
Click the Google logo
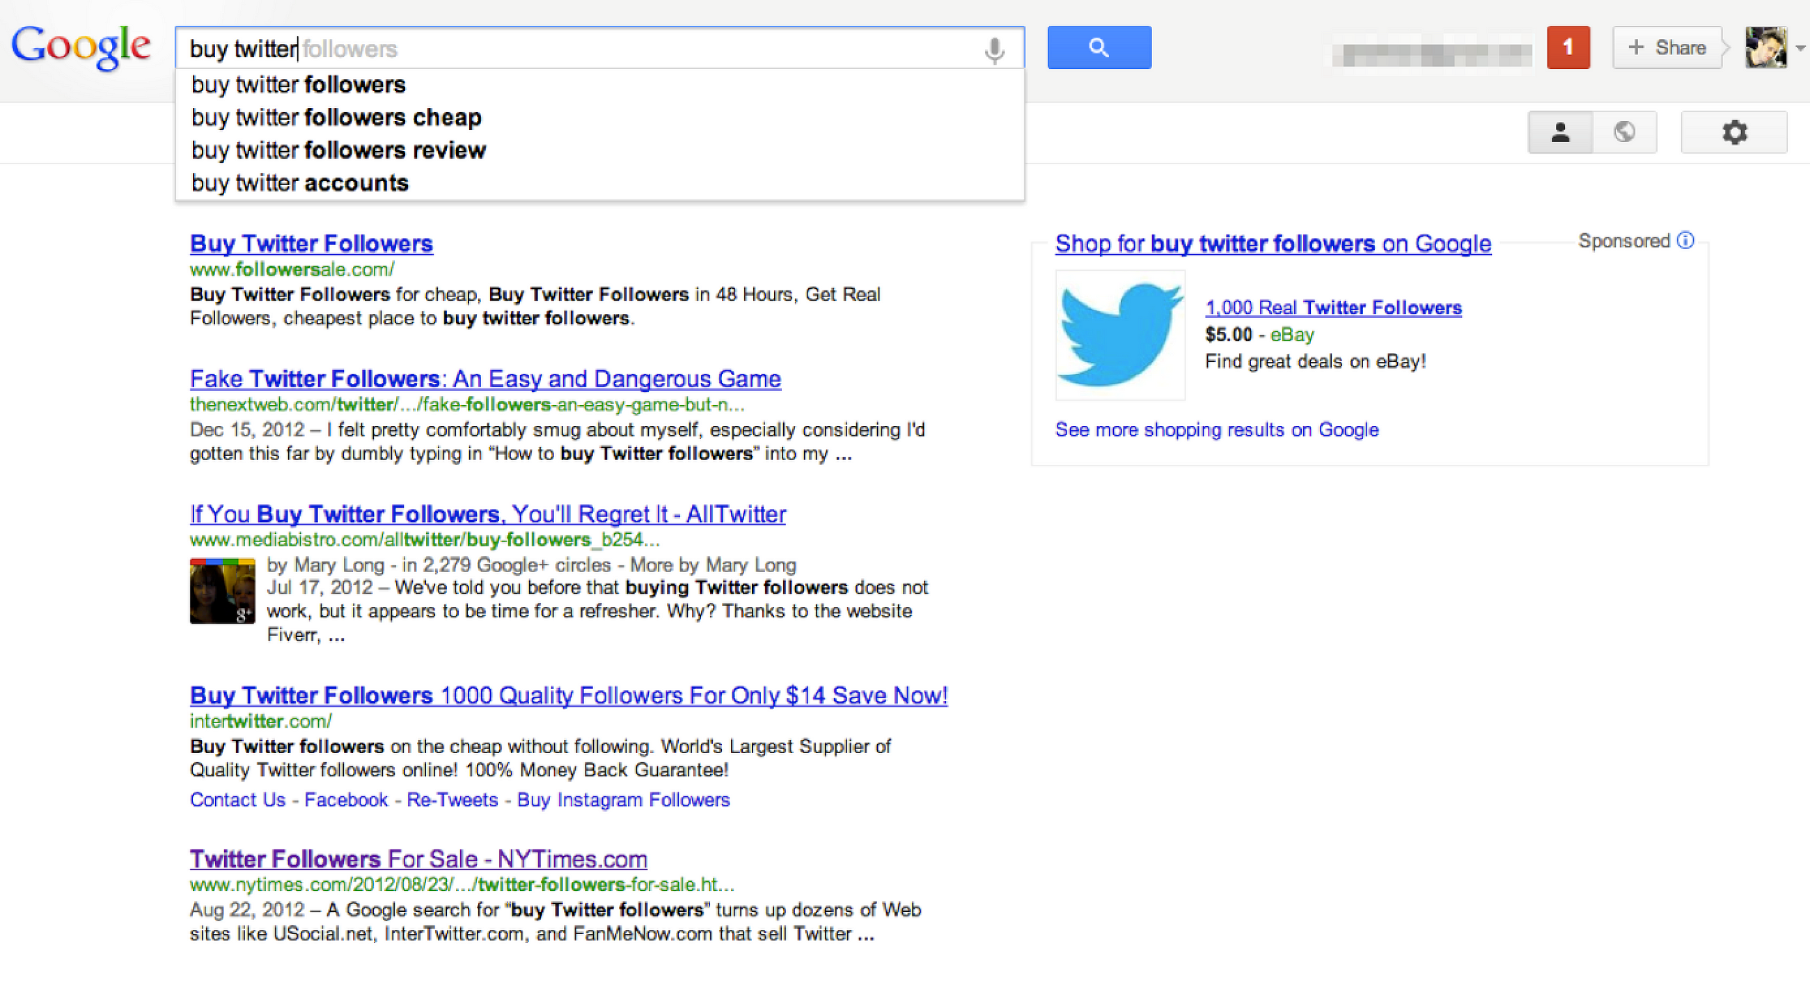click(x=81, y=47)
